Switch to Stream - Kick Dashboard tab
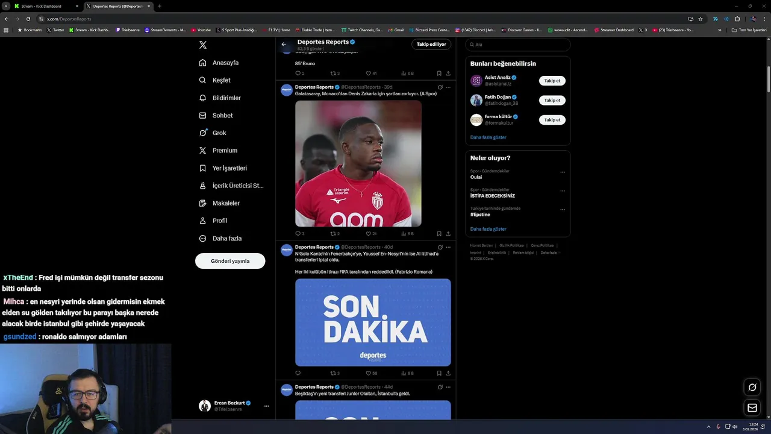 [46, 6]
